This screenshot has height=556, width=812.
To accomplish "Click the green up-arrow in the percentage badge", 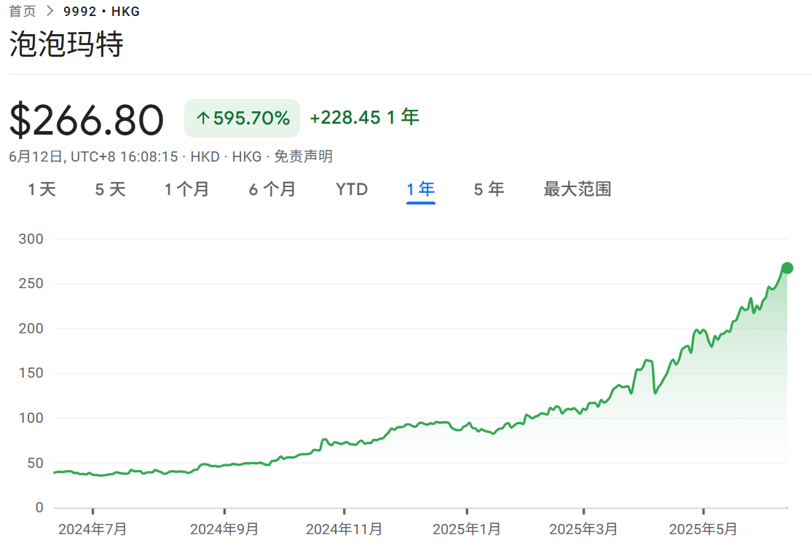I will pyautogui.click(x=202, y=119).
